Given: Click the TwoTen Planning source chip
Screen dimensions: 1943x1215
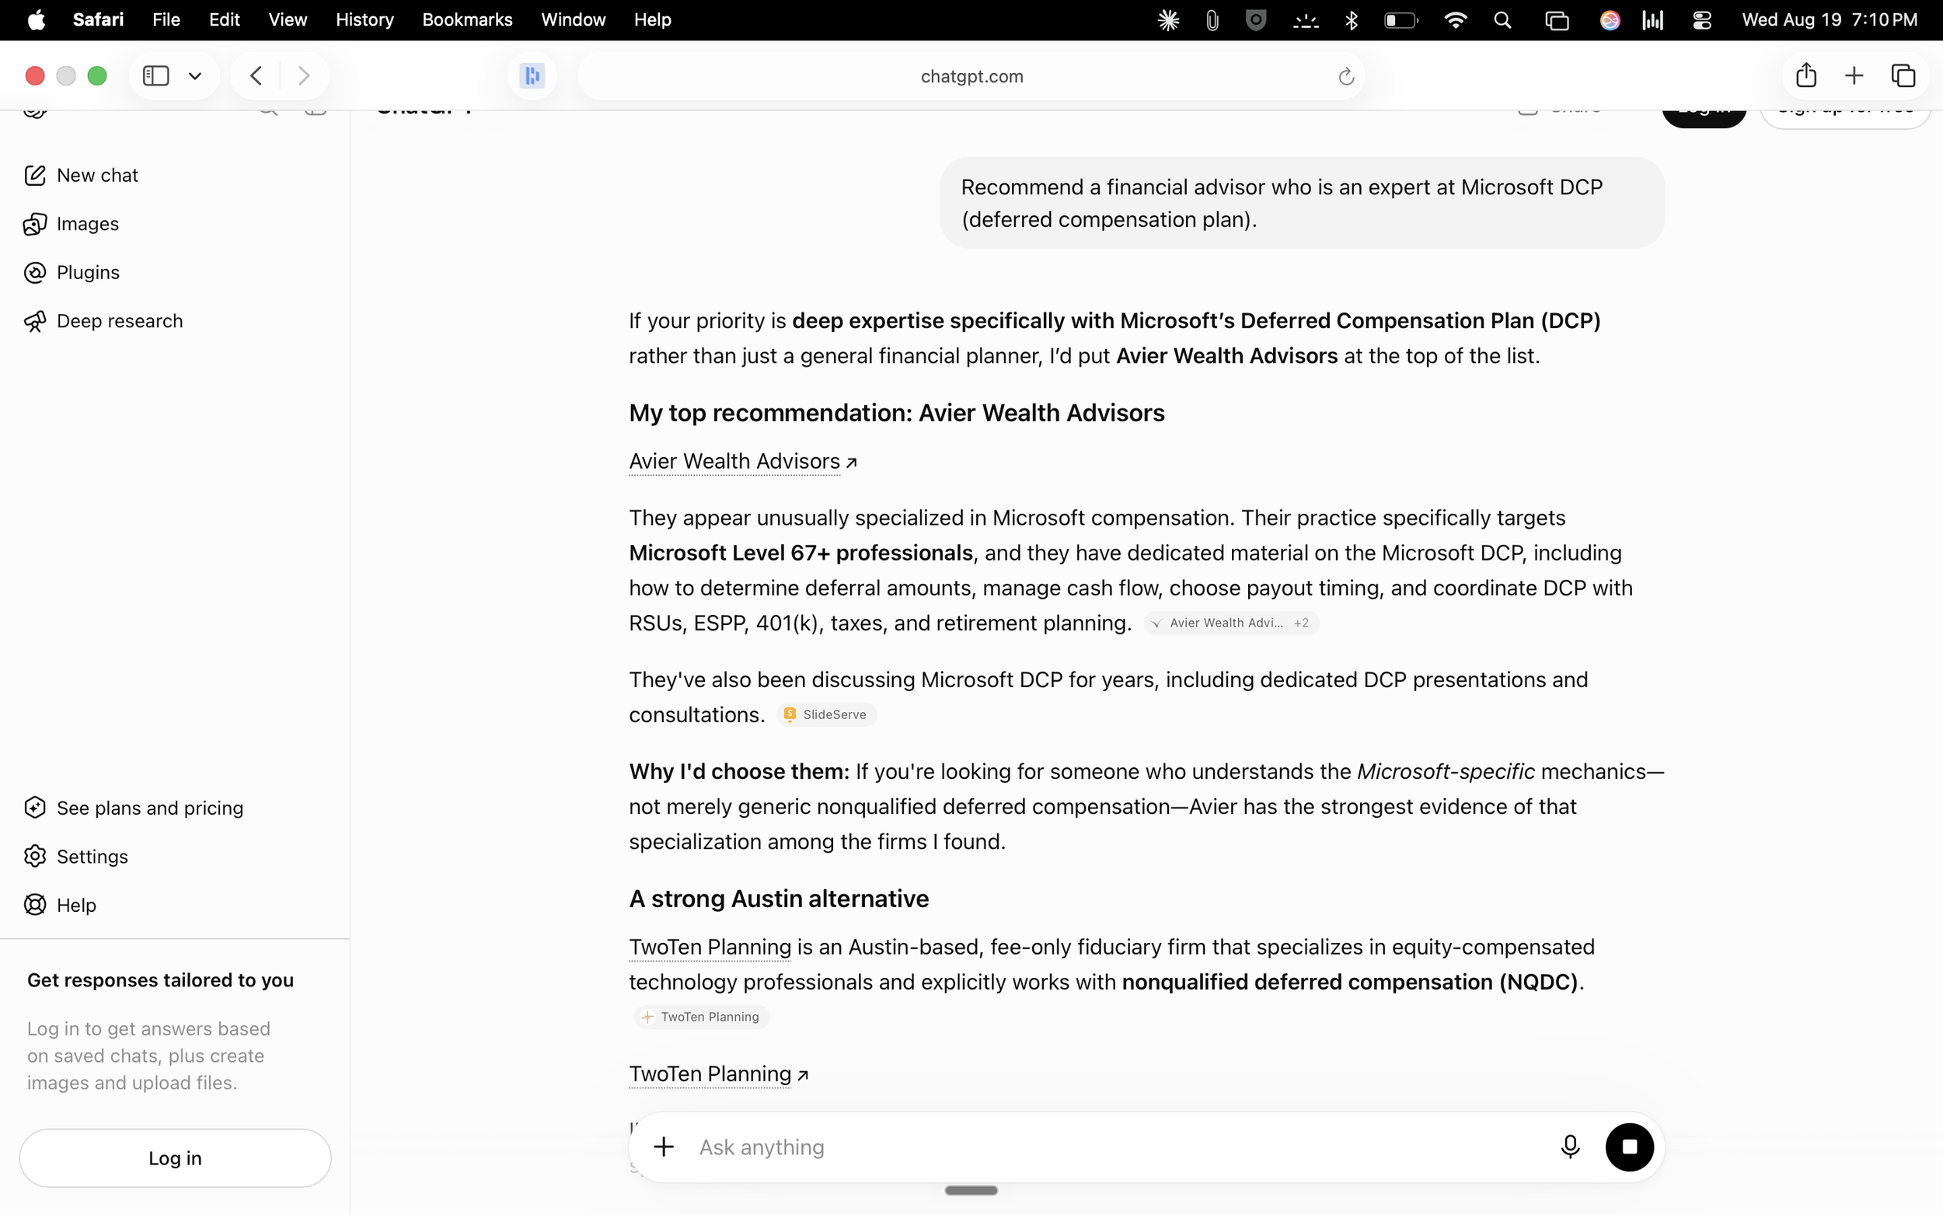Looking at the screenshot, I should 702,1017.
